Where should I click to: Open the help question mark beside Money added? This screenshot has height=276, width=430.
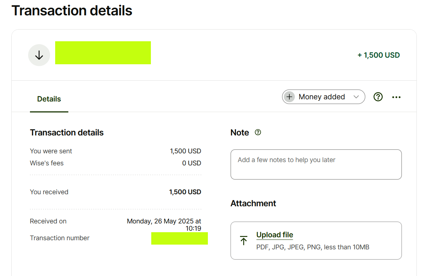(378, 97)
